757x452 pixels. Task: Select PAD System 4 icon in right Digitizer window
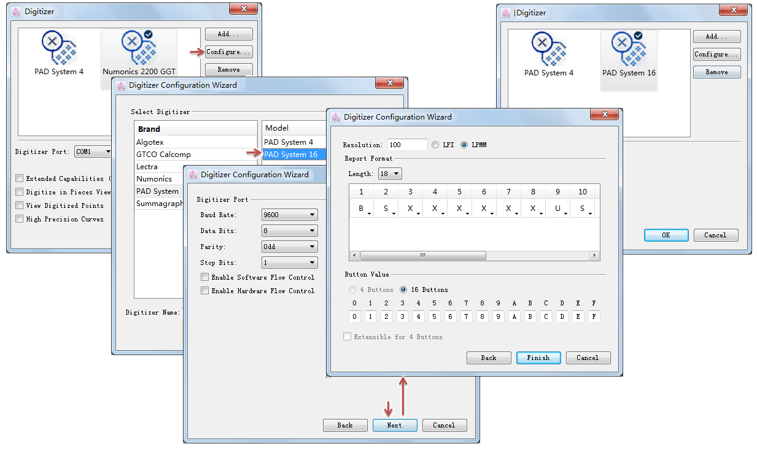(x=548, y=54)
